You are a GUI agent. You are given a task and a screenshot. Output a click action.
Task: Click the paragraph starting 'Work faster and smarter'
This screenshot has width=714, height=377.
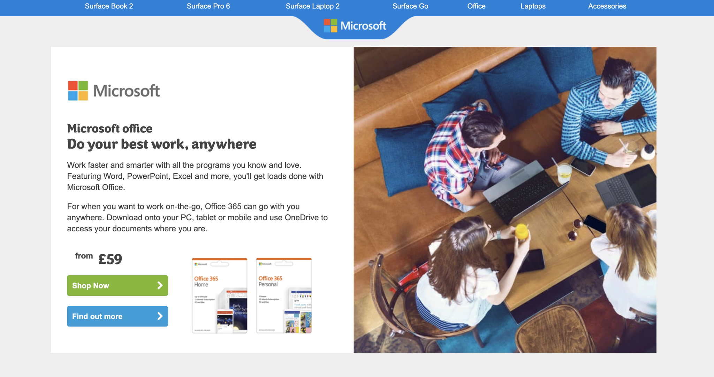(195, 176)
